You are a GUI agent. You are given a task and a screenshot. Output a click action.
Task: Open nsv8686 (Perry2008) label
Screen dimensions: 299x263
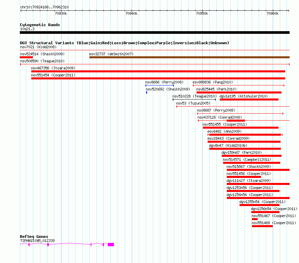tap(164, 82)
